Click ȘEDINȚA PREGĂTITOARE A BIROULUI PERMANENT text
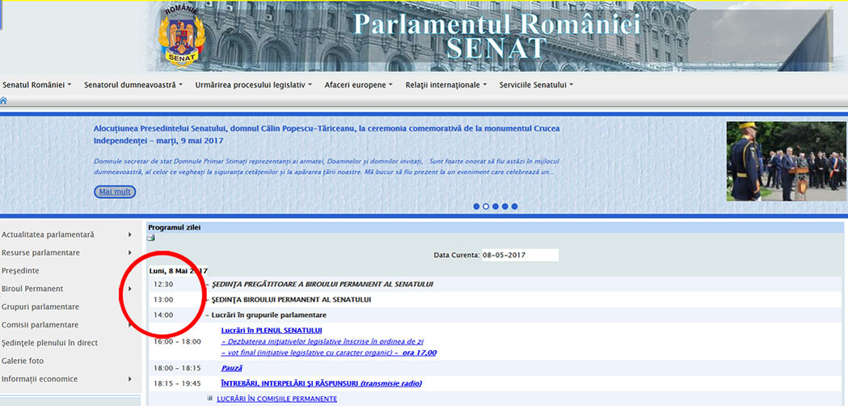Screen dimensions: 848x406 [323, 284]
